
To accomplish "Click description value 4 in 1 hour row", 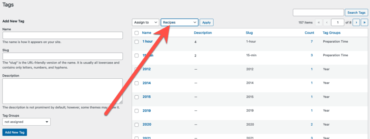I will tap(195, 42).
